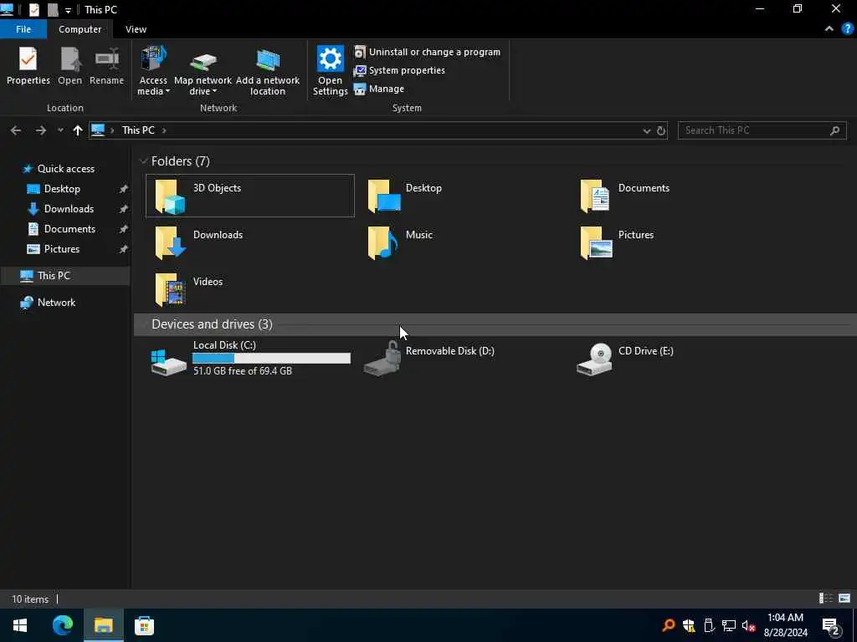Open System properties from ribbon

(399, 70)
